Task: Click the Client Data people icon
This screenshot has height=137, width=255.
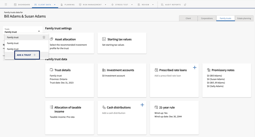Action: point(35,5)
